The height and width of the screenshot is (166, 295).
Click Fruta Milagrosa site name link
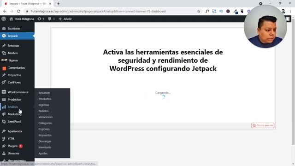[x=24, y=19]
